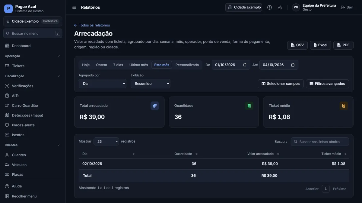Open Placas-alerta in the sidebar
362x203 pixels.
(33, 125)
